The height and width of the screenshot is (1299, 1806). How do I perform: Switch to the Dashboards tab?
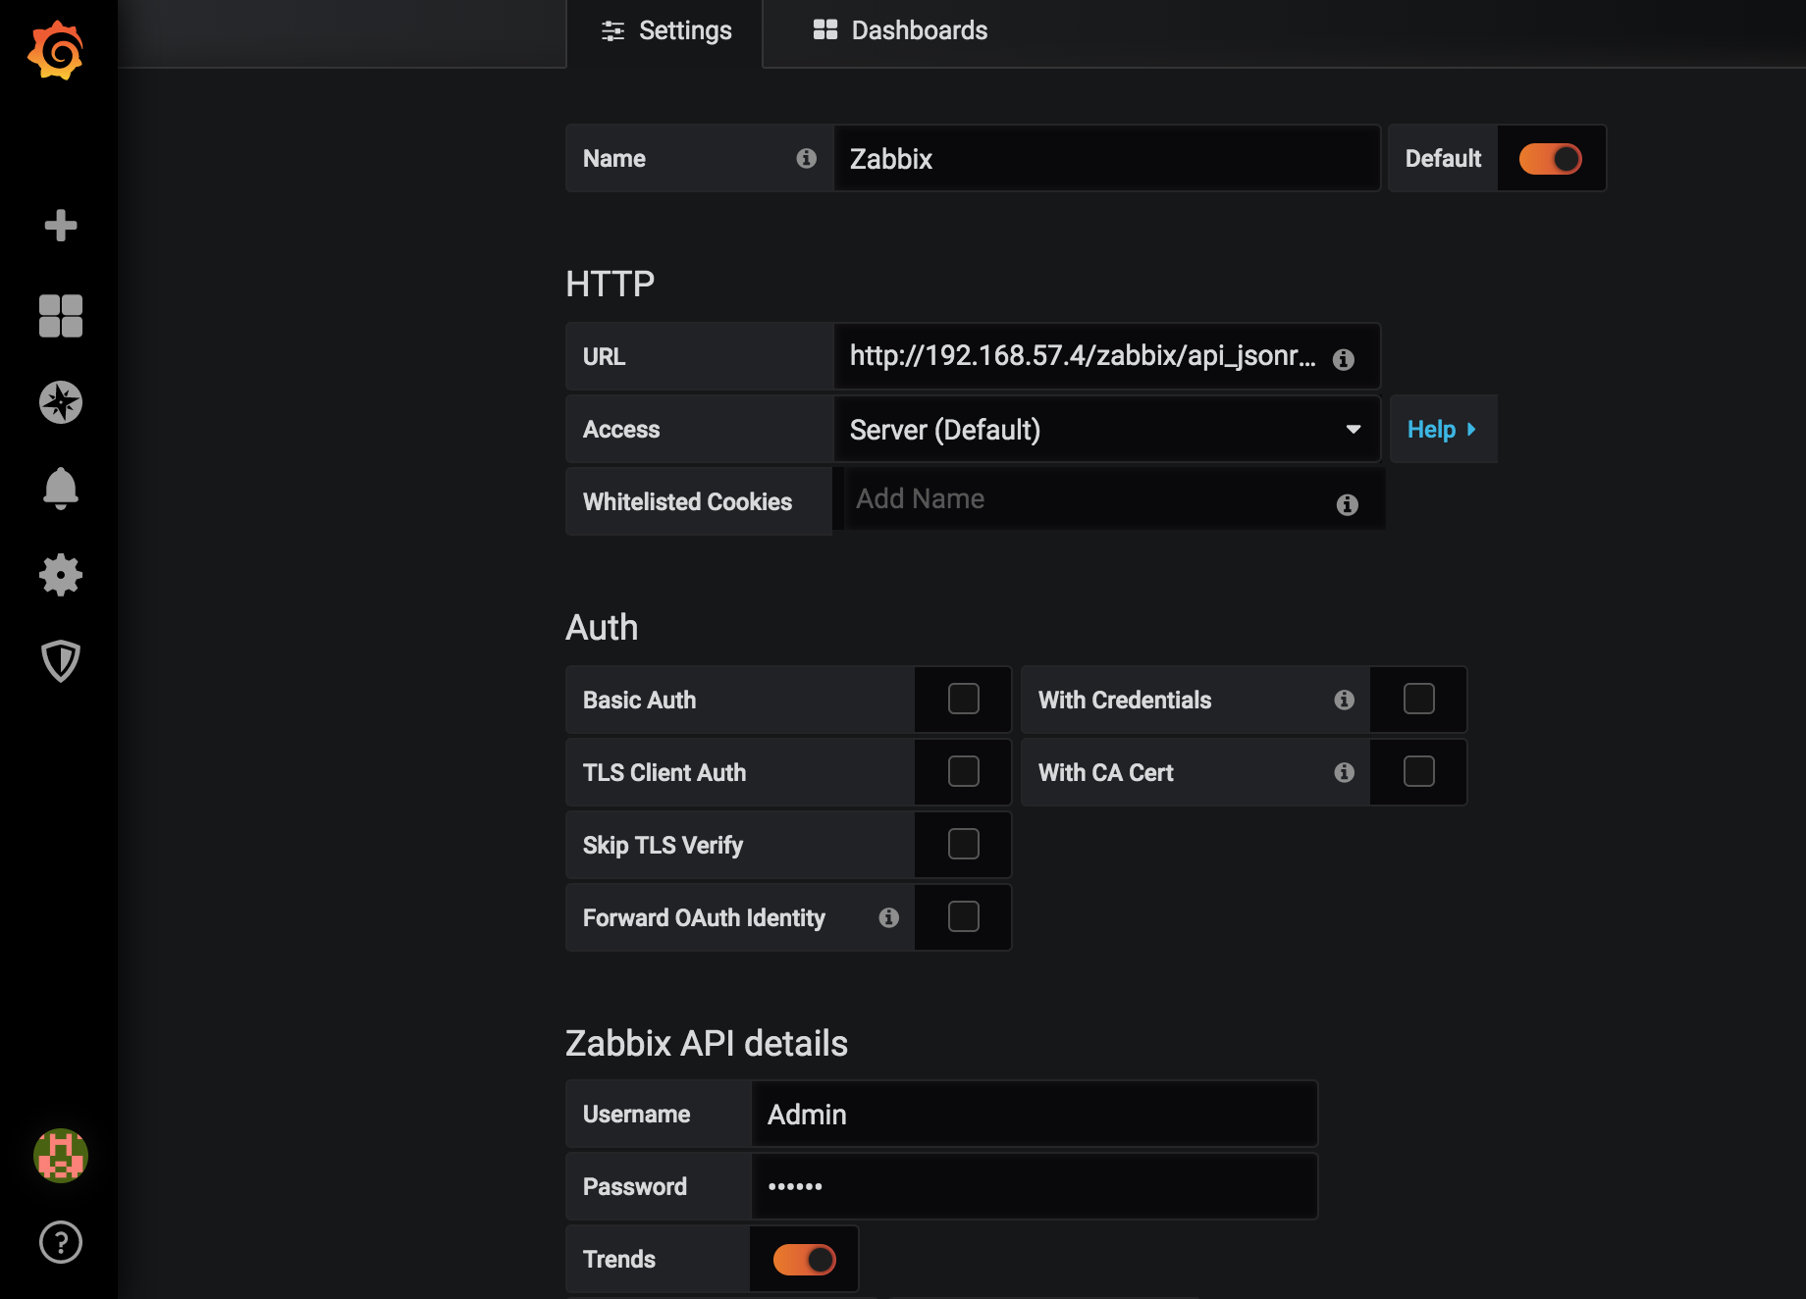900,31
